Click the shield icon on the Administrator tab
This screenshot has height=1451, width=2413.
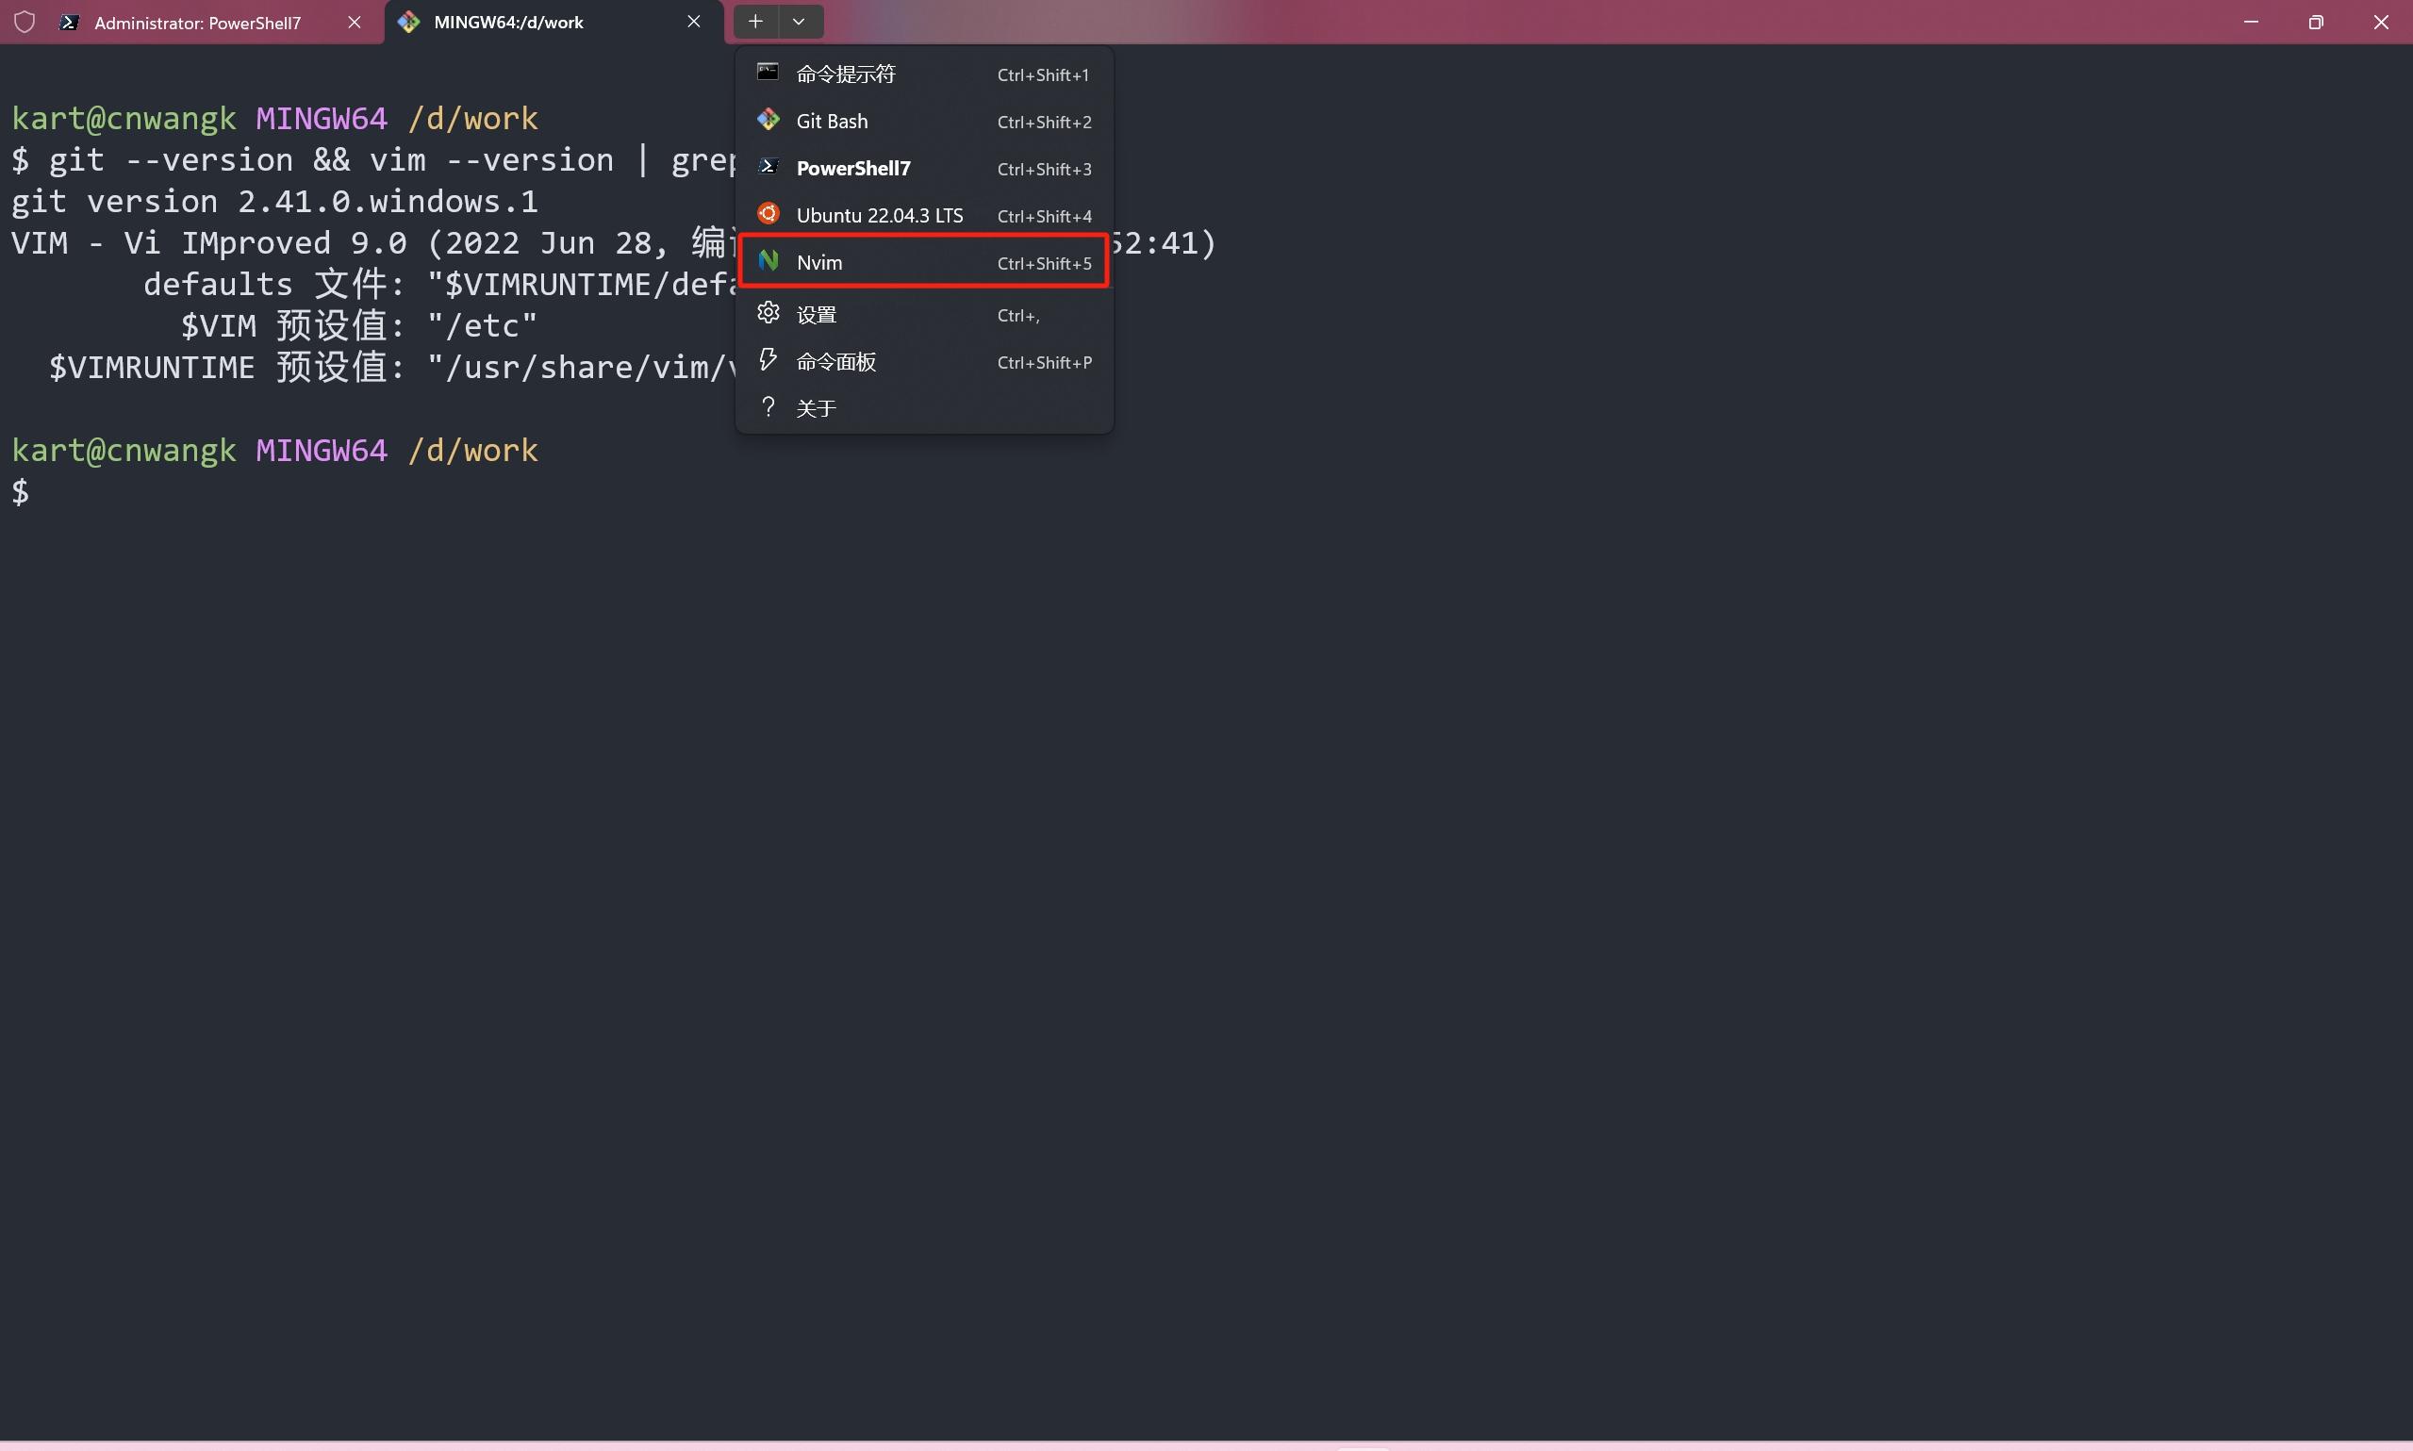tap(25, 22)
